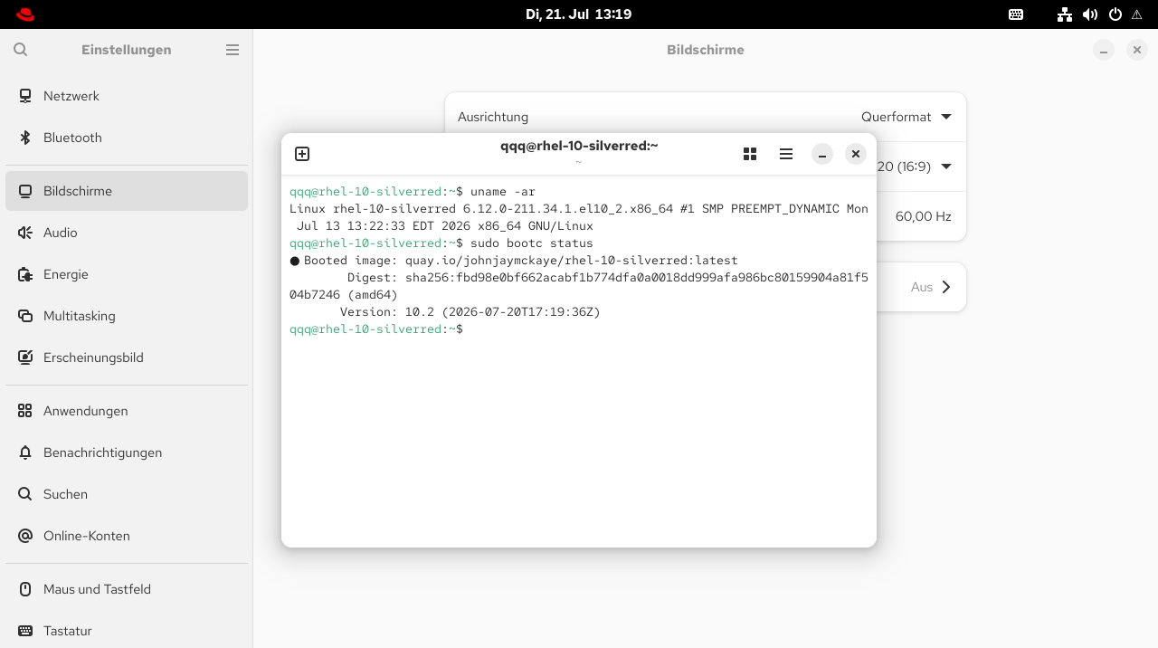
Task: Click the warning triangle in top bar
Action: click(1137, 14)
